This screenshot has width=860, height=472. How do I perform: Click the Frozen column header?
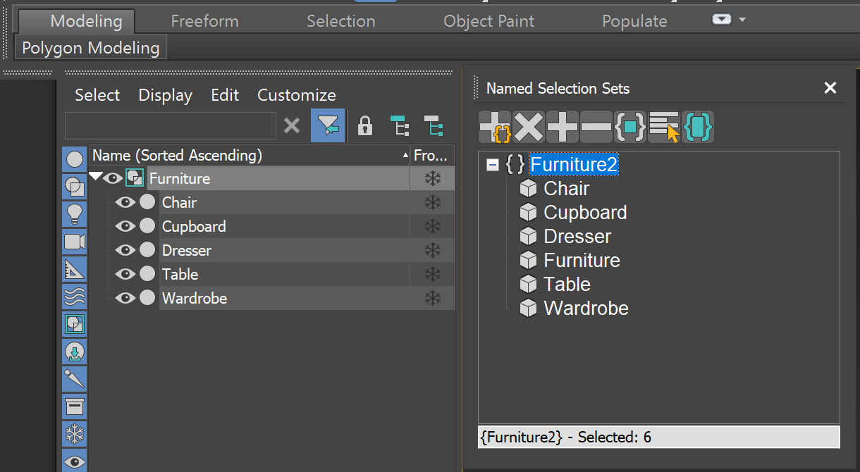click(x=432, y=155)
